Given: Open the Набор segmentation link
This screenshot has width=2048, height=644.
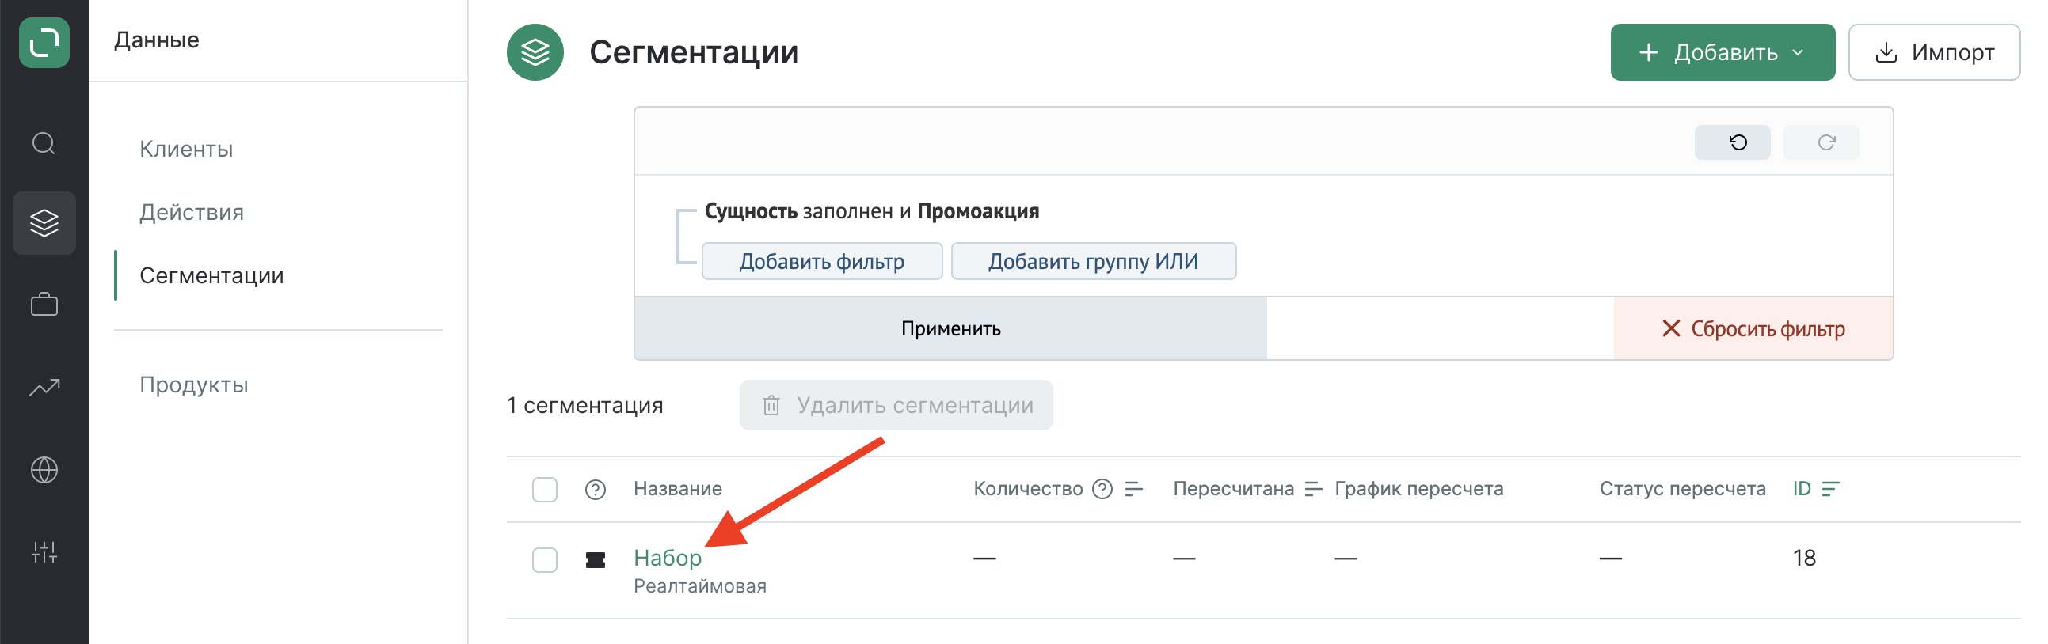Looking at the screenshot, I should pyautogui.click(x=667, y=558).
